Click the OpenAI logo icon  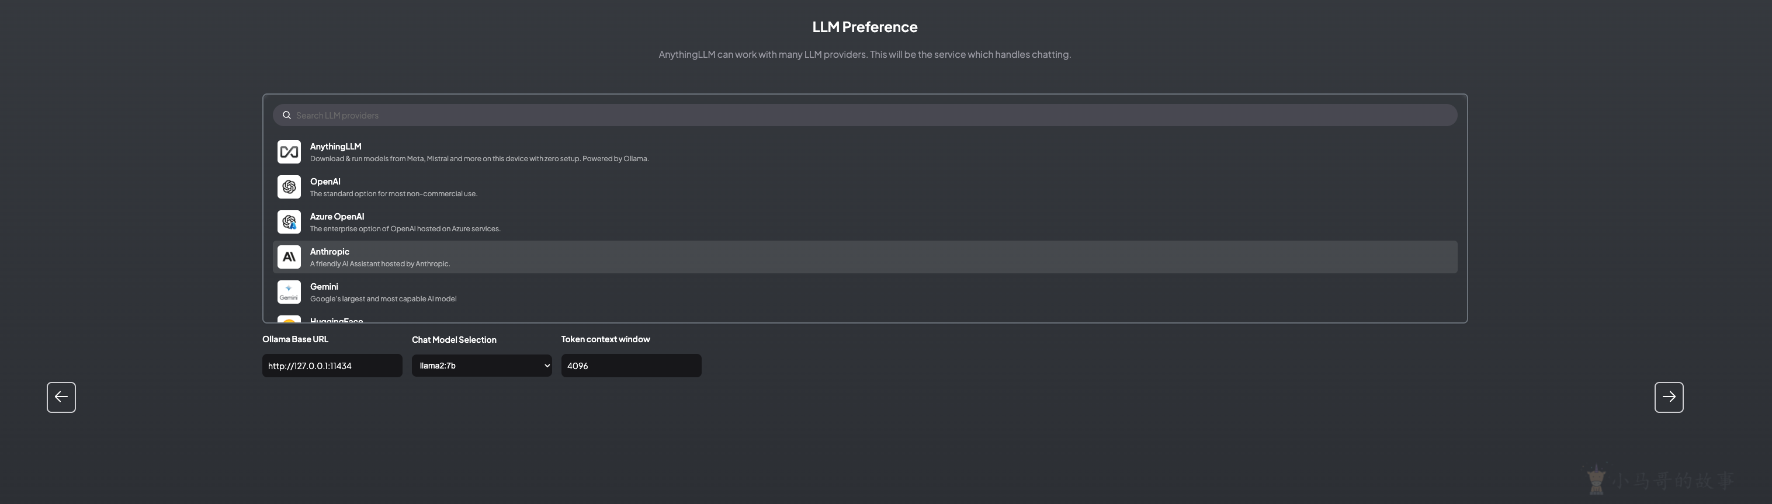(x=289, y=187)
